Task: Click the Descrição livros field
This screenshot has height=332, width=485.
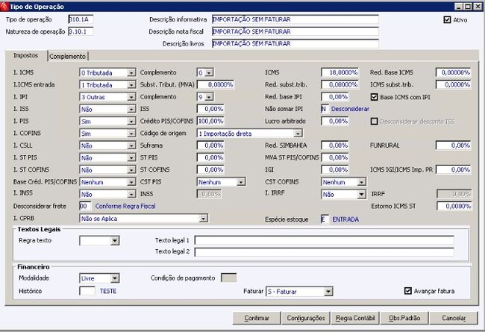Action: coord(295,43)
